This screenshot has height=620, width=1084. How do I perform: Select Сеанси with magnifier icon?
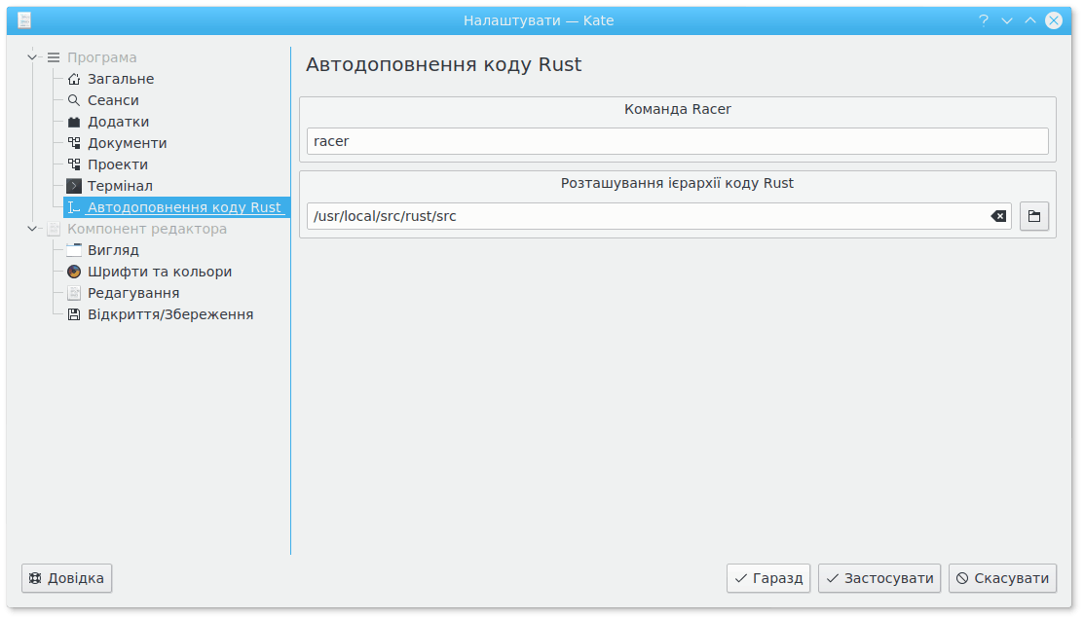click(113, 100)
